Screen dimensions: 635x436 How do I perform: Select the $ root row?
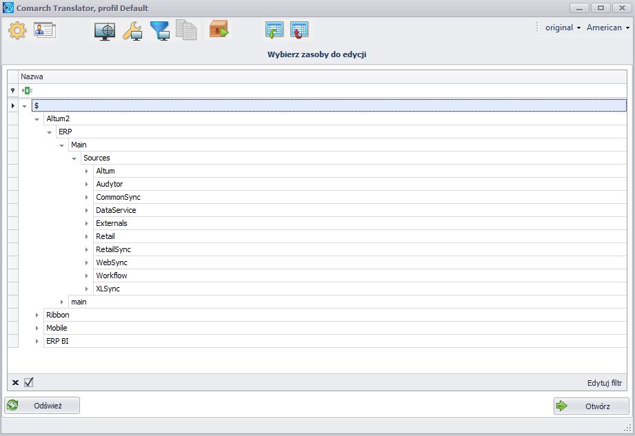point(330,105)
